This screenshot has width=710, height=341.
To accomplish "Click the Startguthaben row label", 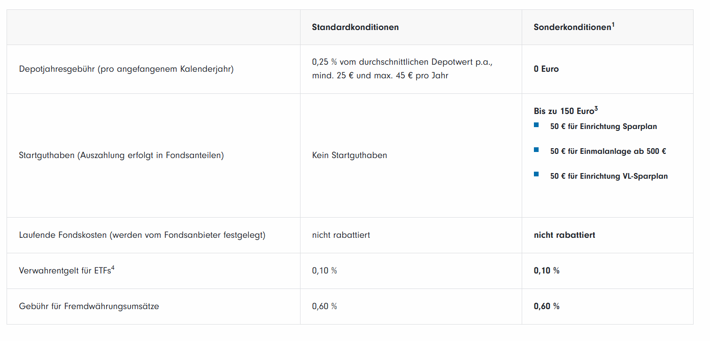I will click(121, 155).
